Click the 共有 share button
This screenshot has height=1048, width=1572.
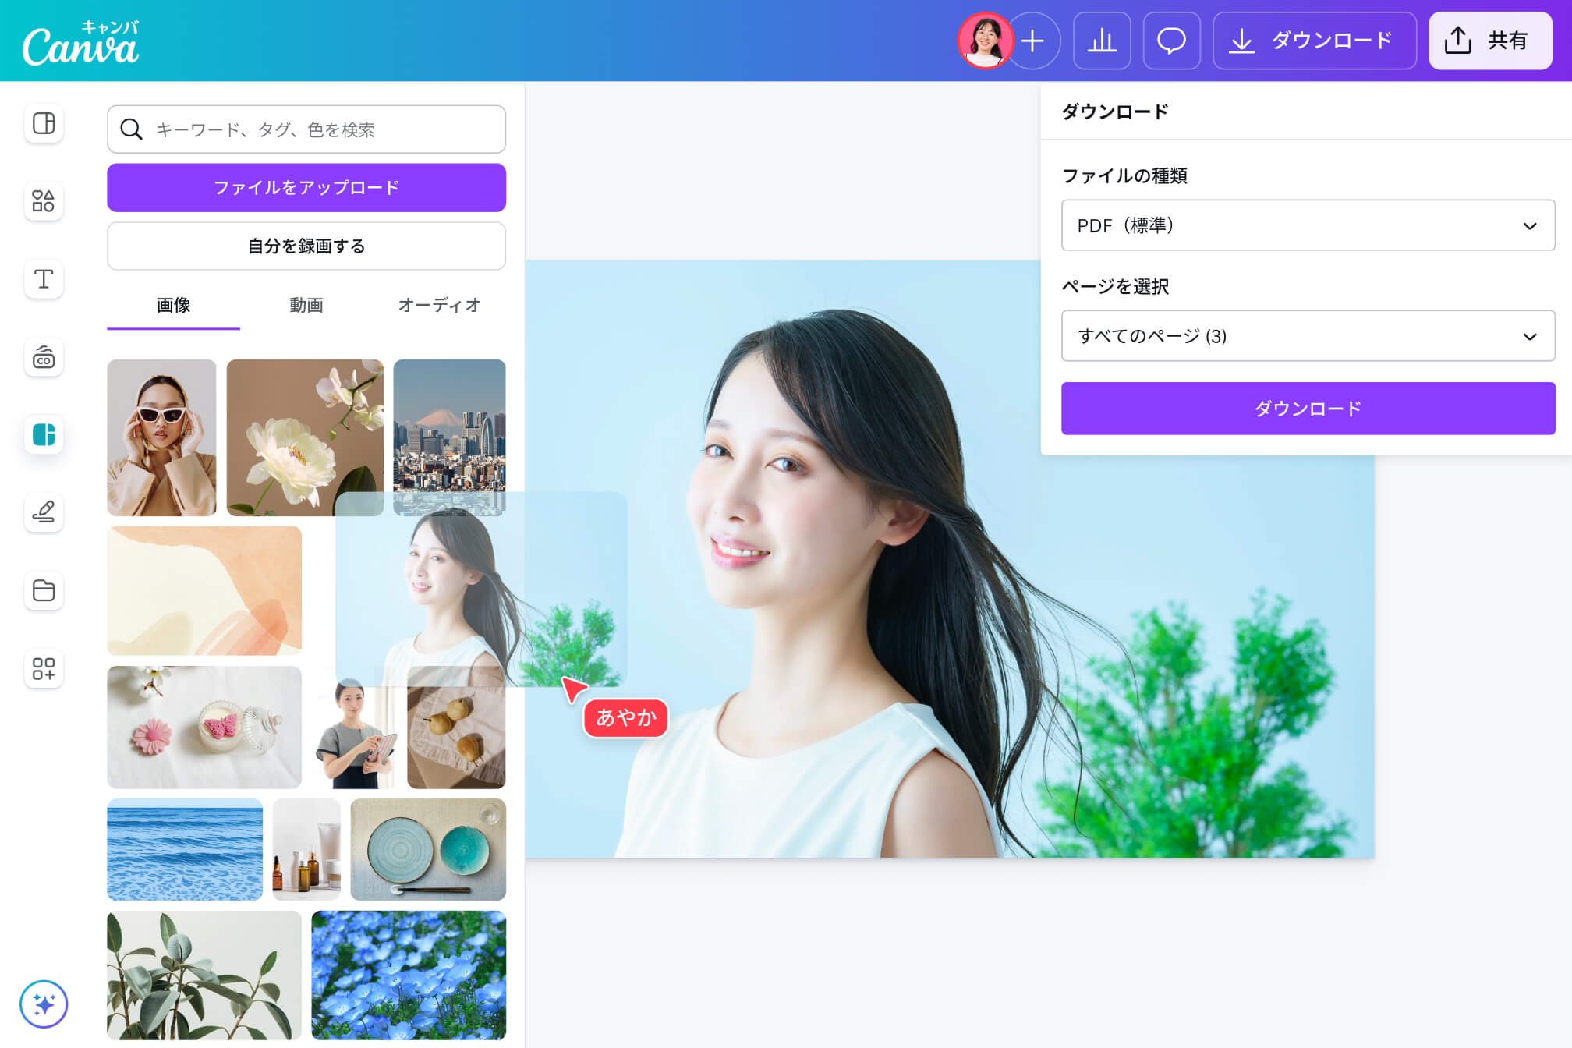[1489, 41]
